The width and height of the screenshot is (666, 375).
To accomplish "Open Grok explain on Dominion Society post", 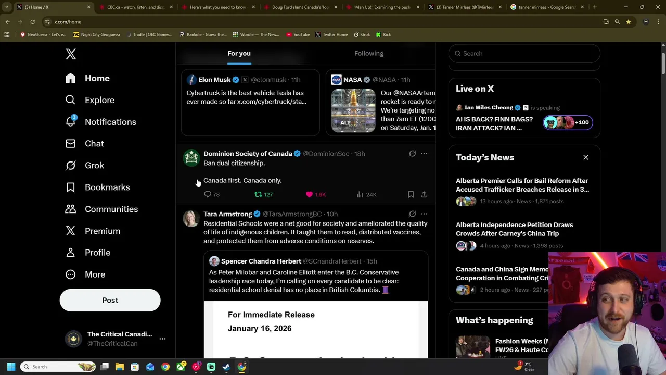I will 412,154.
